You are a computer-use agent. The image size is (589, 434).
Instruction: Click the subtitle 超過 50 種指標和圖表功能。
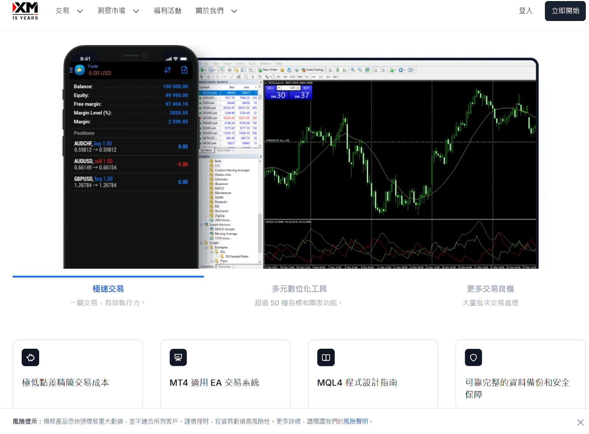pos(299,303)
